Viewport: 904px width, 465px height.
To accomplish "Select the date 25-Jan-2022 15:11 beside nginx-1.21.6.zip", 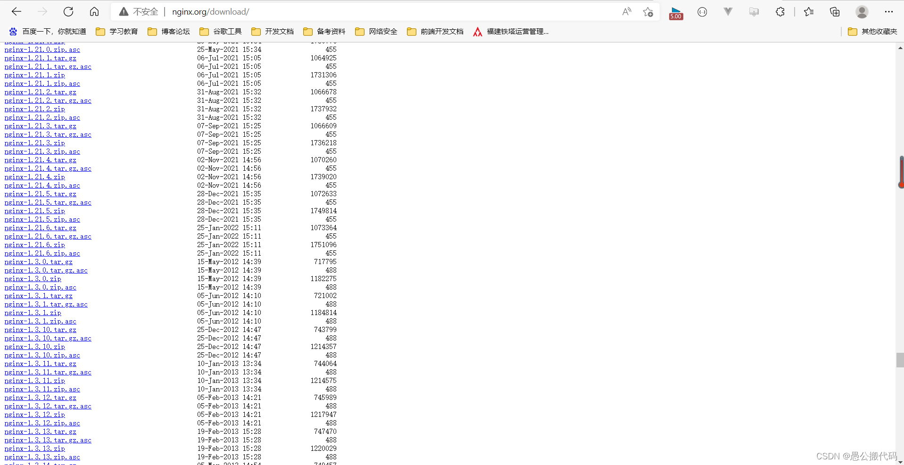I will [x=229, y=245].
